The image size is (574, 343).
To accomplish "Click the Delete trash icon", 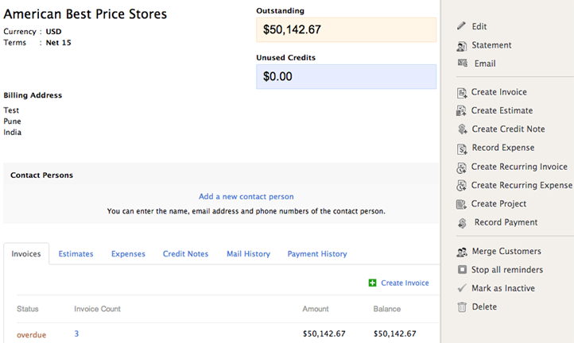I will (462, 307).
